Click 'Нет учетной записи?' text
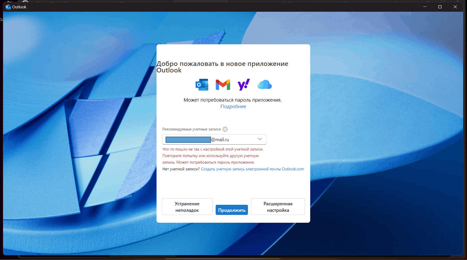The width and height of the screenshot is (467, 260). [181, 169]
